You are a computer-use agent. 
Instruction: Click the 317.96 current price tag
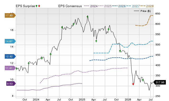point(159,82)
